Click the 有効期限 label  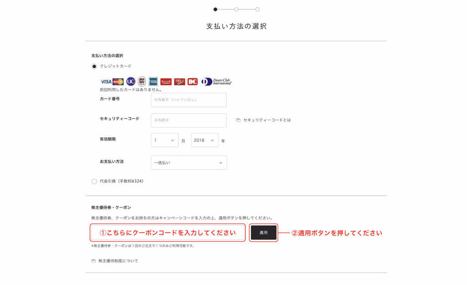[108, 139]
